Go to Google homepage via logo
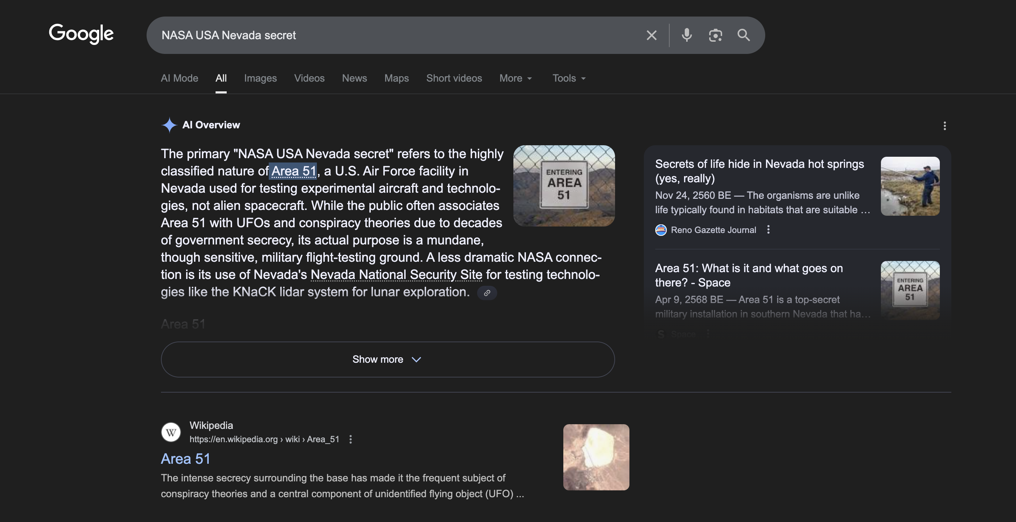This screenshot has width=1016, height=522. [x=81, y=33]
